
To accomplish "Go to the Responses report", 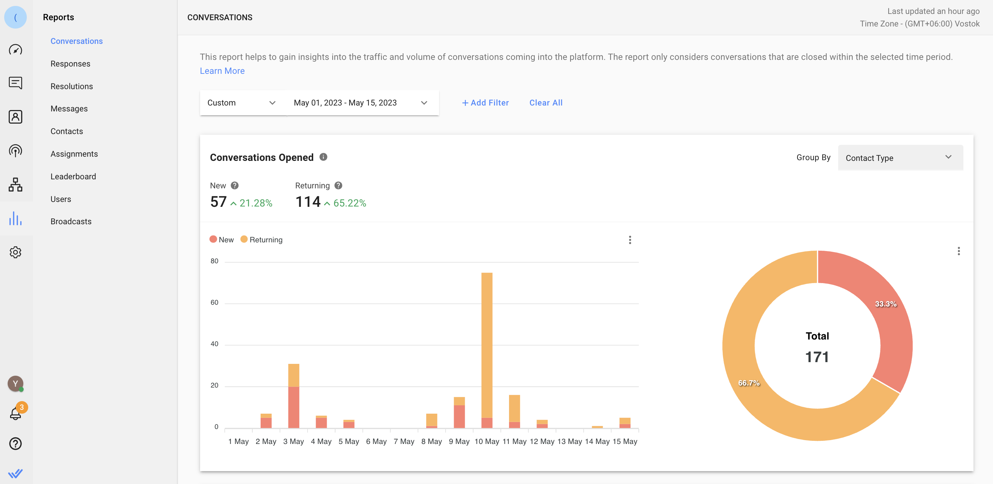I will pyautogui.click(x=70, y=64).
